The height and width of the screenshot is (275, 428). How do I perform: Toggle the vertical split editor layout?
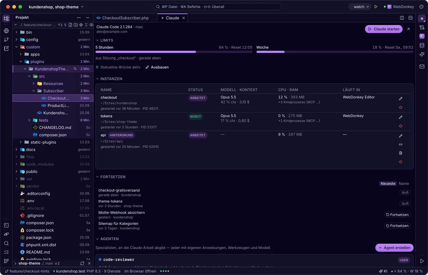pos(402,18)
